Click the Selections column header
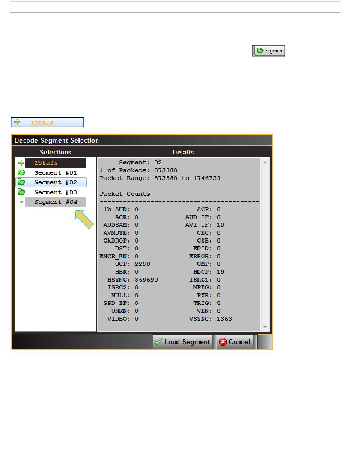 [x=55, y=152]
